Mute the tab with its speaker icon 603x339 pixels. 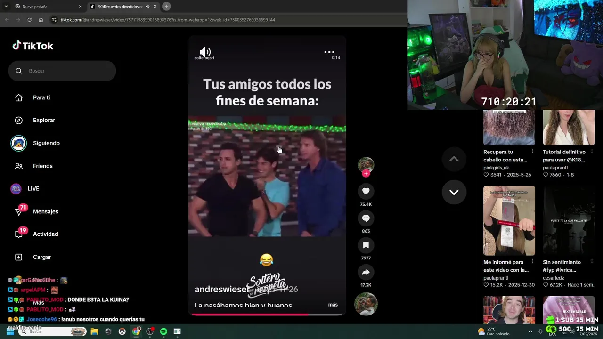pyautogui.click(x=147, y=7)
